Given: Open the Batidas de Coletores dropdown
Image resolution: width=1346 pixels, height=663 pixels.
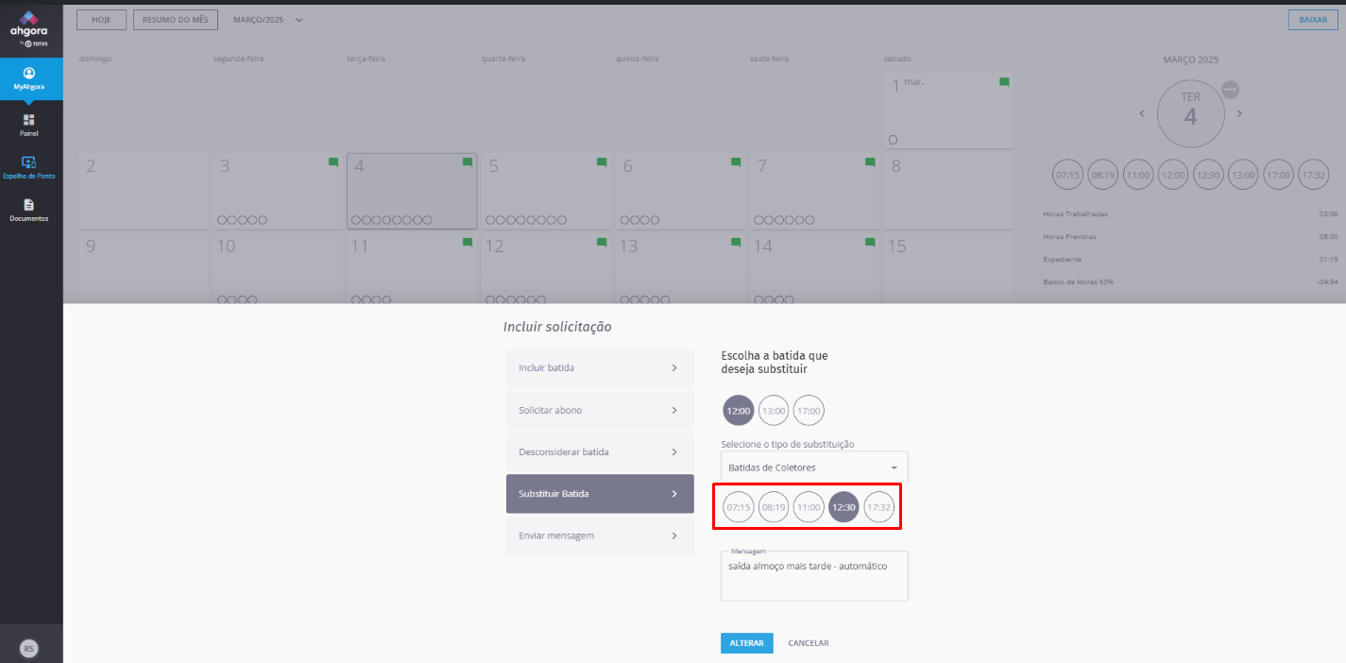Looking at the screenshot, I should pyautogui.click(x=814, y=467).
